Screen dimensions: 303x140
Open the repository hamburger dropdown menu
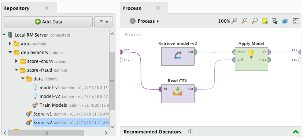[103, 22]
